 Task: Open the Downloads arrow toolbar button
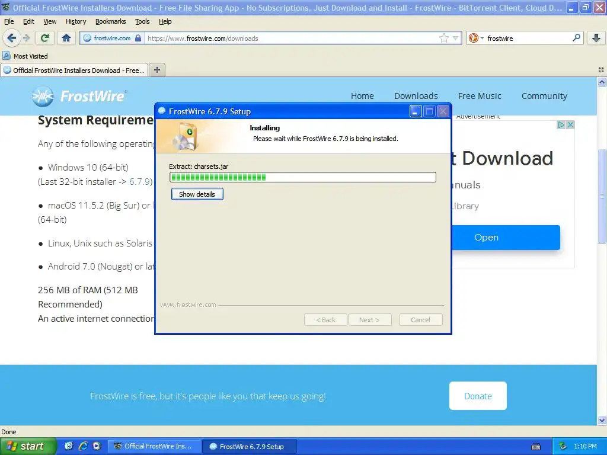[596, 38]
